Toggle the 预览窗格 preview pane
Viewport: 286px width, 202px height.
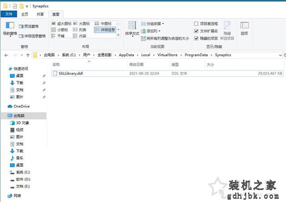click(29, 26)
